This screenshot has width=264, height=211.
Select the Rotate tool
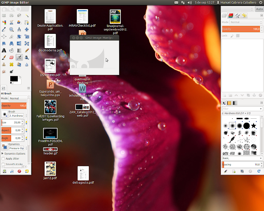click(x=19, y=36)
